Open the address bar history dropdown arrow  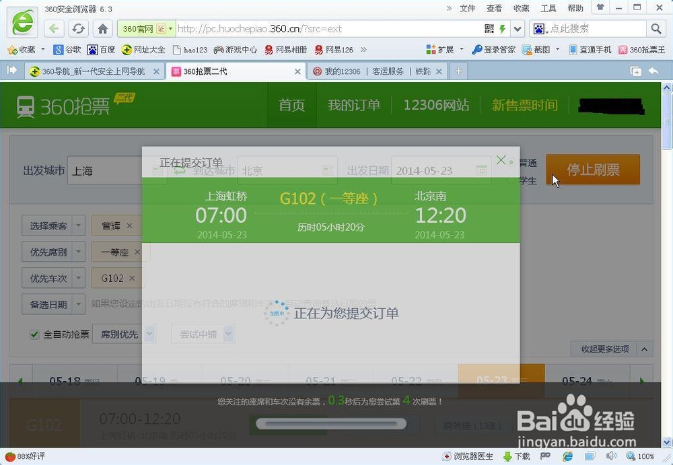click(518, 29)
